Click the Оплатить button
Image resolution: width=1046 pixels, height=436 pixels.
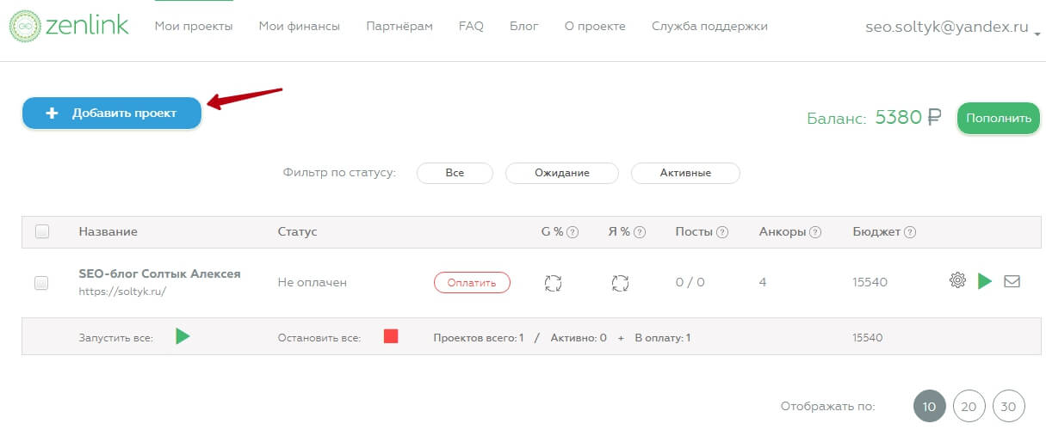tap(472, 282)
